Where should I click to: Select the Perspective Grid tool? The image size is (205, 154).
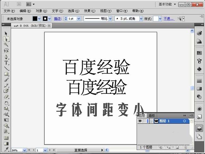pyautogui.click(x=6, y=131)
